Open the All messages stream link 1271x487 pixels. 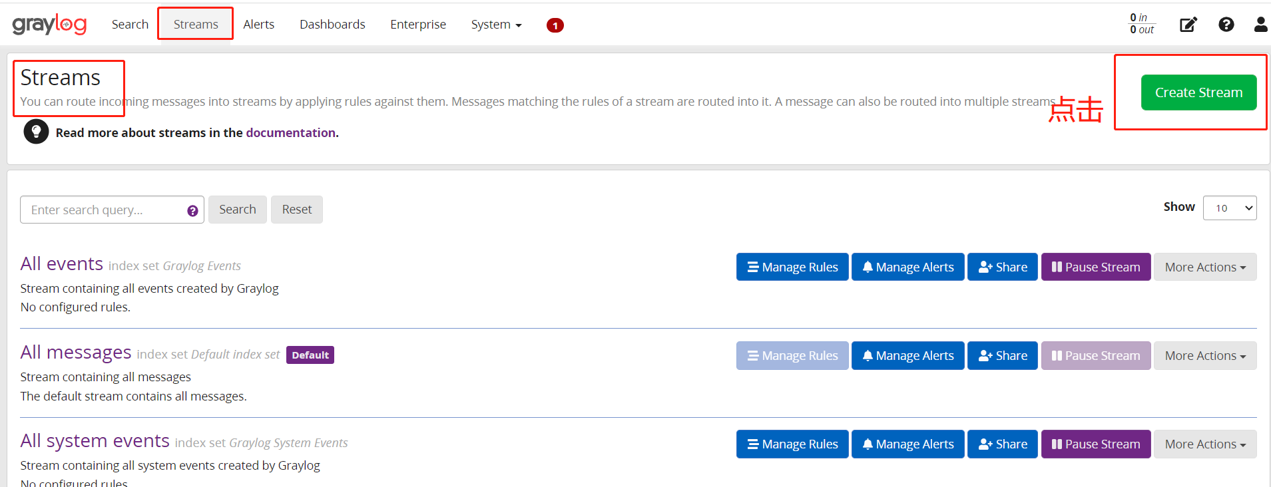(x=76, y=352)
